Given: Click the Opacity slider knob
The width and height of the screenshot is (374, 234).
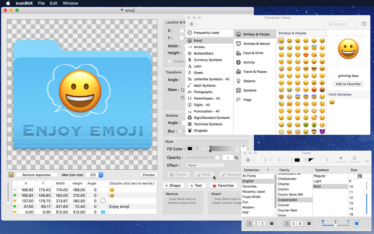Looking at the screenshot, I should (x=217, y=158).
